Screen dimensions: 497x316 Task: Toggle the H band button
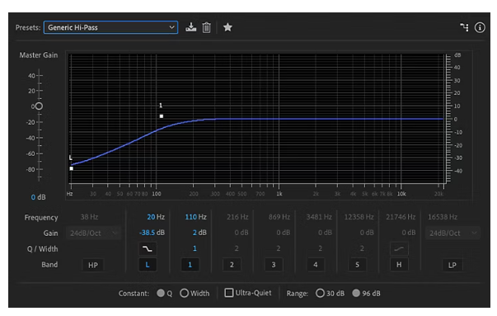pos(399,265)
